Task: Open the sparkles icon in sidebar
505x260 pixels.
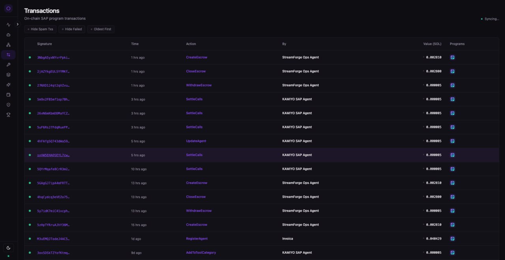Action: point(8,85)
